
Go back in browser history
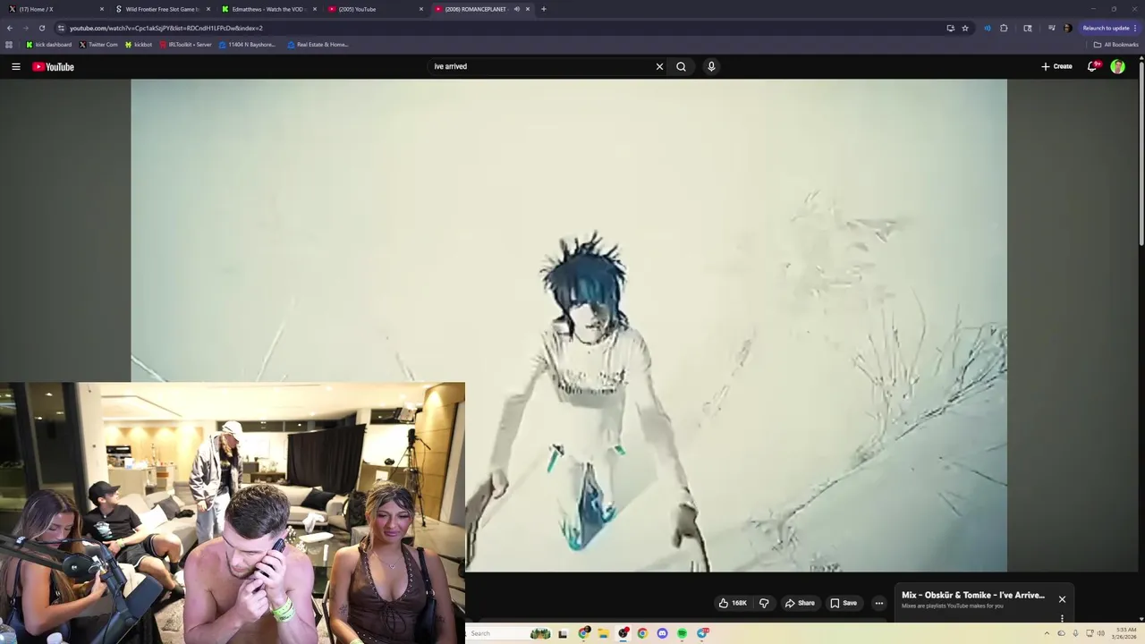pos(10,28)
